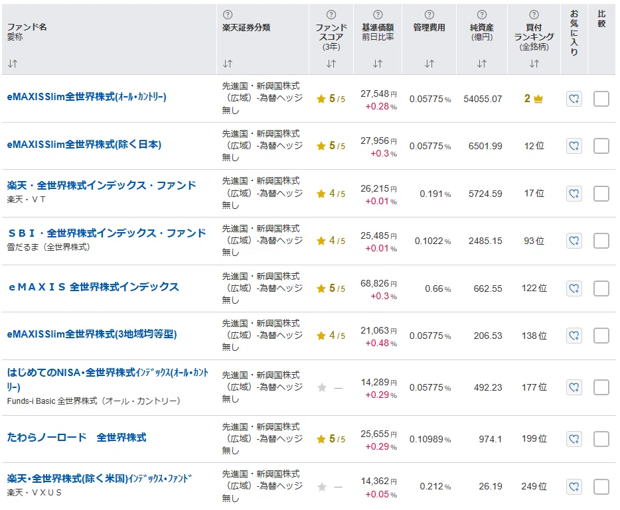The height and width of the screenshot is (510, 620).
Task: Select compare checkbox for eMAXIS 全世界株式インデックス
Action: click(601, 288)
